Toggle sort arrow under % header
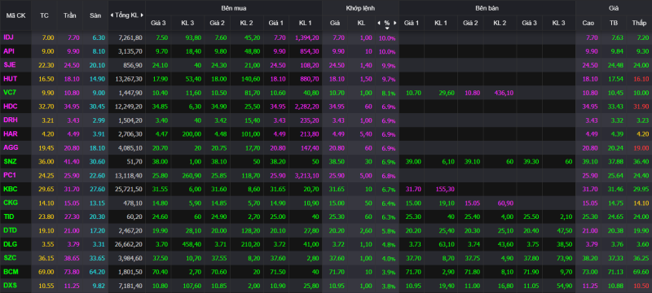 coord(387,28)
